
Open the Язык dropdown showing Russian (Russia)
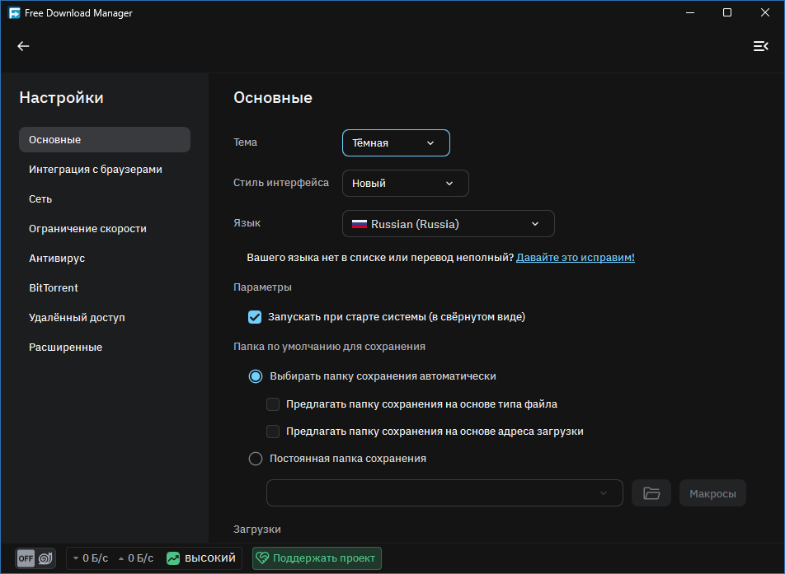(x=448, y=224)
